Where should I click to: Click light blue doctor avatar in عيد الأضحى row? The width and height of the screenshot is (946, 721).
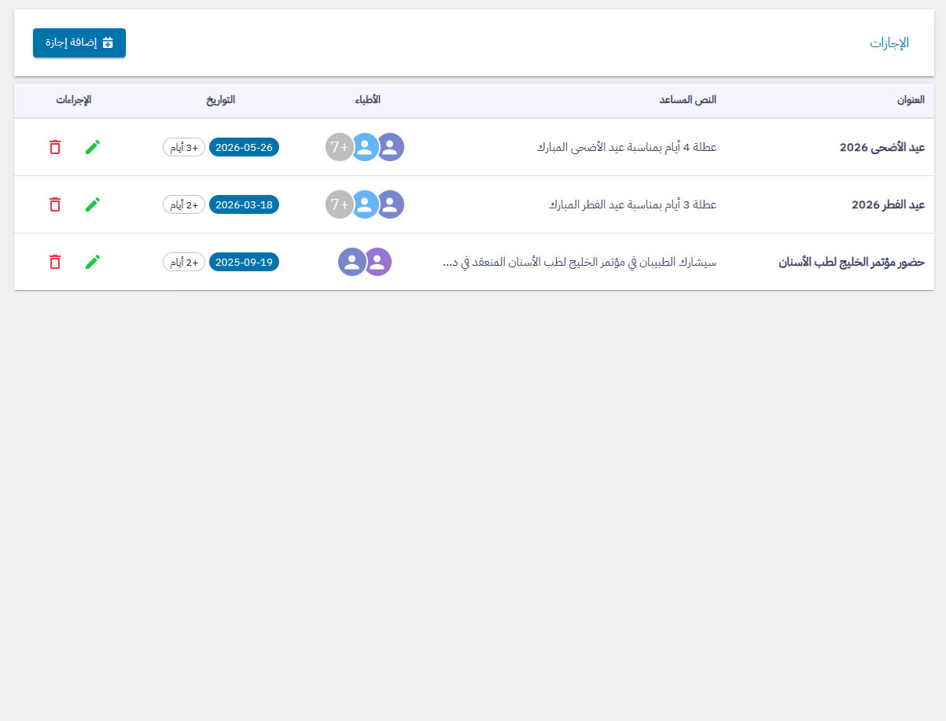pyautogui.click(x=365, y=147)
